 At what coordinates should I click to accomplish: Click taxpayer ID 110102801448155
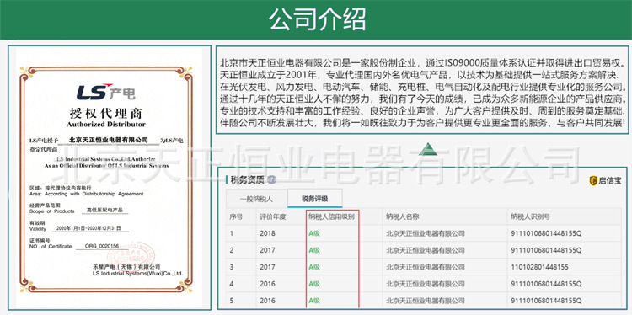(x=539, y=267)
